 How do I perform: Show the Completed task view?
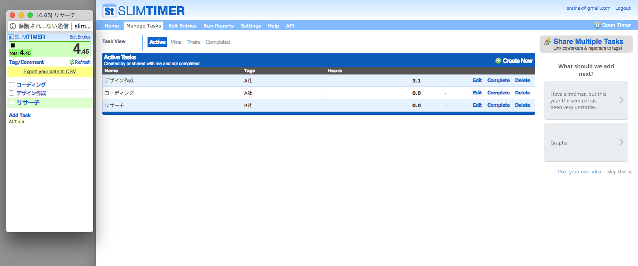point(218,42)
